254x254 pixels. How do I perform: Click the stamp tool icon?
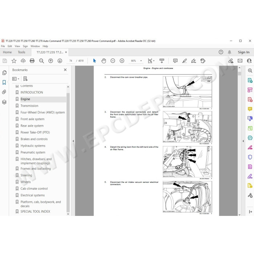(x=202, y=61)
